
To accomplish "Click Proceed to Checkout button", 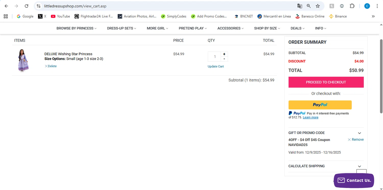I will (326, 82).
